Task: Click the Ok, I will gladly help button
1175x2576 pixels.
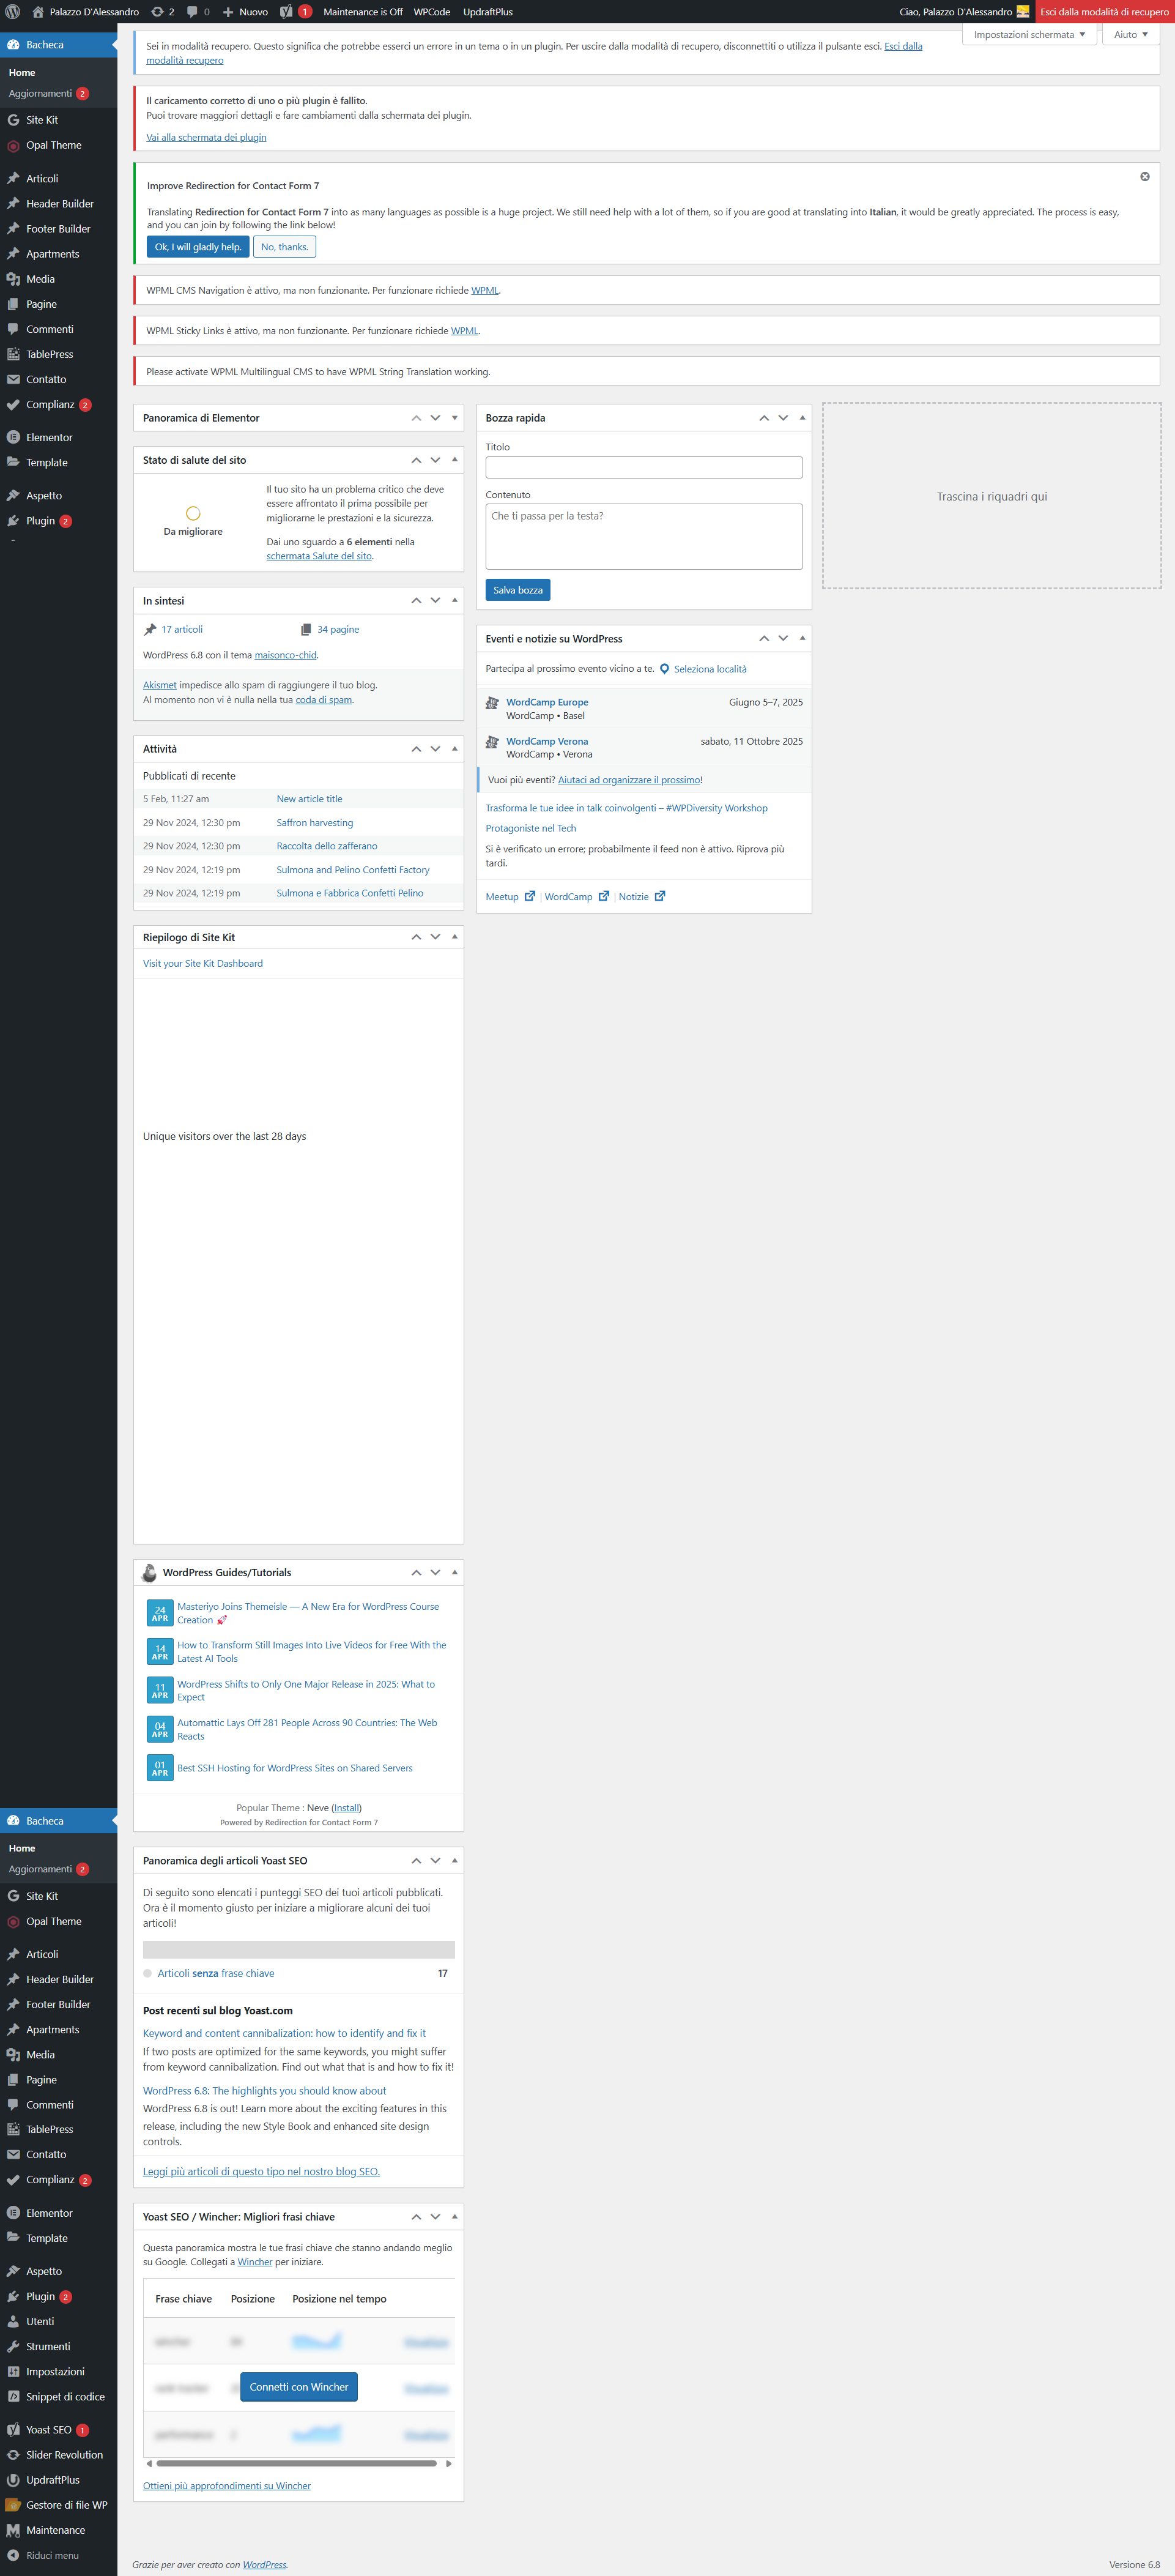Action: (x=198, y=247)
